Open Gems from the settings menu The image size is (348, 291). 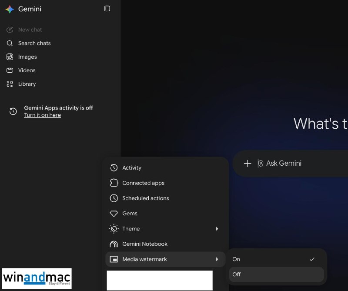[x=165, y=214]
